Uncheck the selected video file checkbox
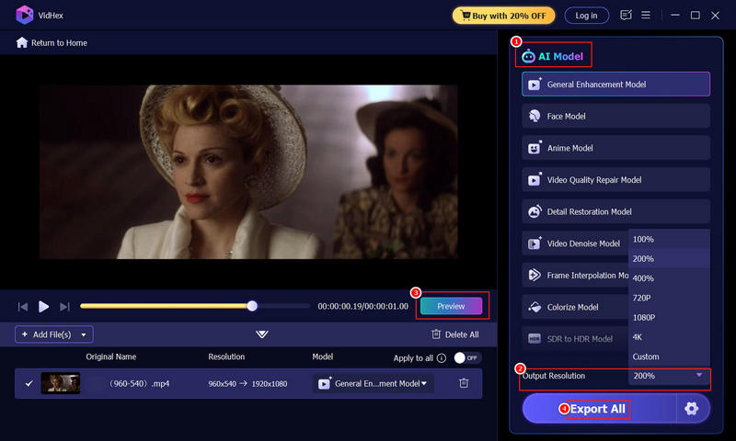This screenshot has width=736, height=441. (x=29, y=383)
